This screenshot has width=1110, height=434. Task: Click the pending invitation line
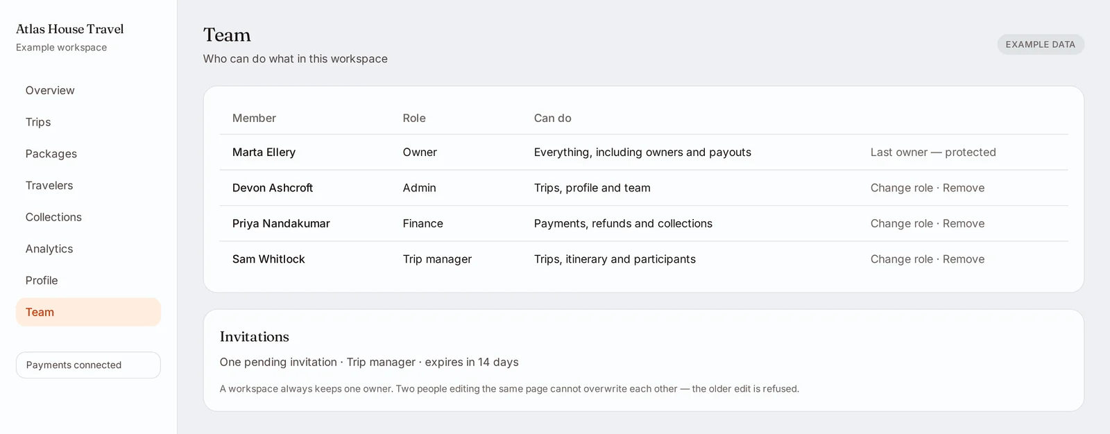[x=369, y=362]
